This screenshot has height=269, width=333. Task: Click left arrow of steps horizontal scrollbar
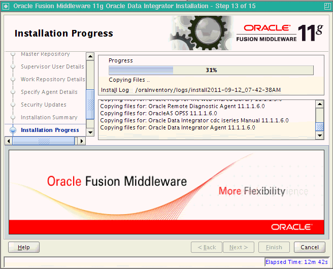9,141
